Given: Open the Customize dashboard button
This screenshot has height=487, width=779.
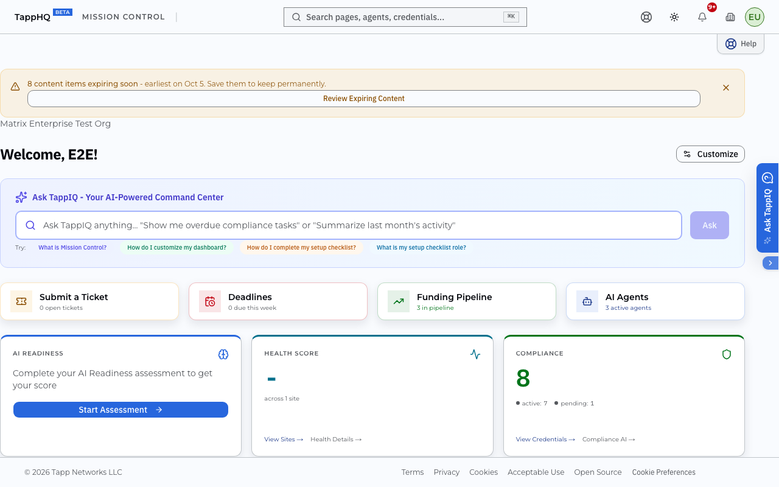Looking at the screenshot, I should [x=710, y=154].
